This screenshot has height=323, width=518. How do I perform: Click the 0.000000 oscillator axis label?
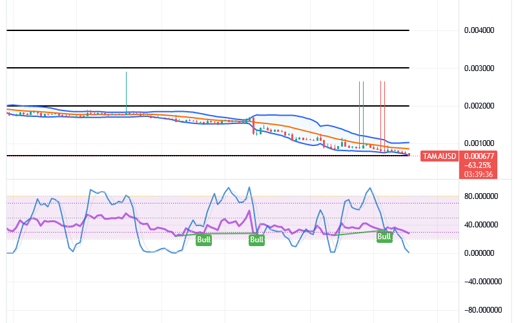[479, 253]
